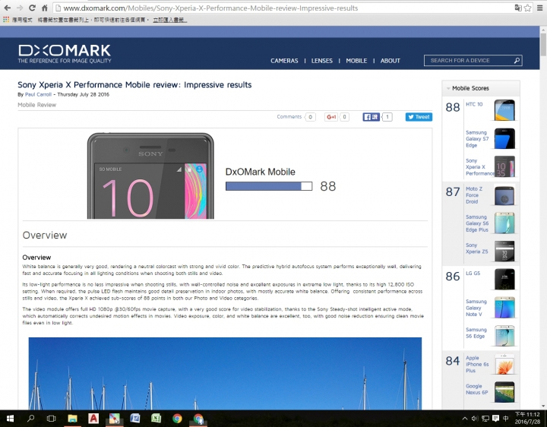Image resolution: width=547 pixels, height=427 pixels.
Task: Open HTC 10 in Mobile Scores
Action: 474,104
